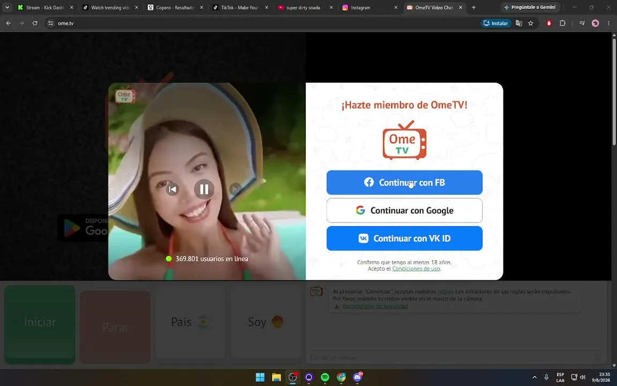Switch to the super dirty soada tab
Image resolution: width=617 pixels, height=386 pixels.
tap(303, 8)
